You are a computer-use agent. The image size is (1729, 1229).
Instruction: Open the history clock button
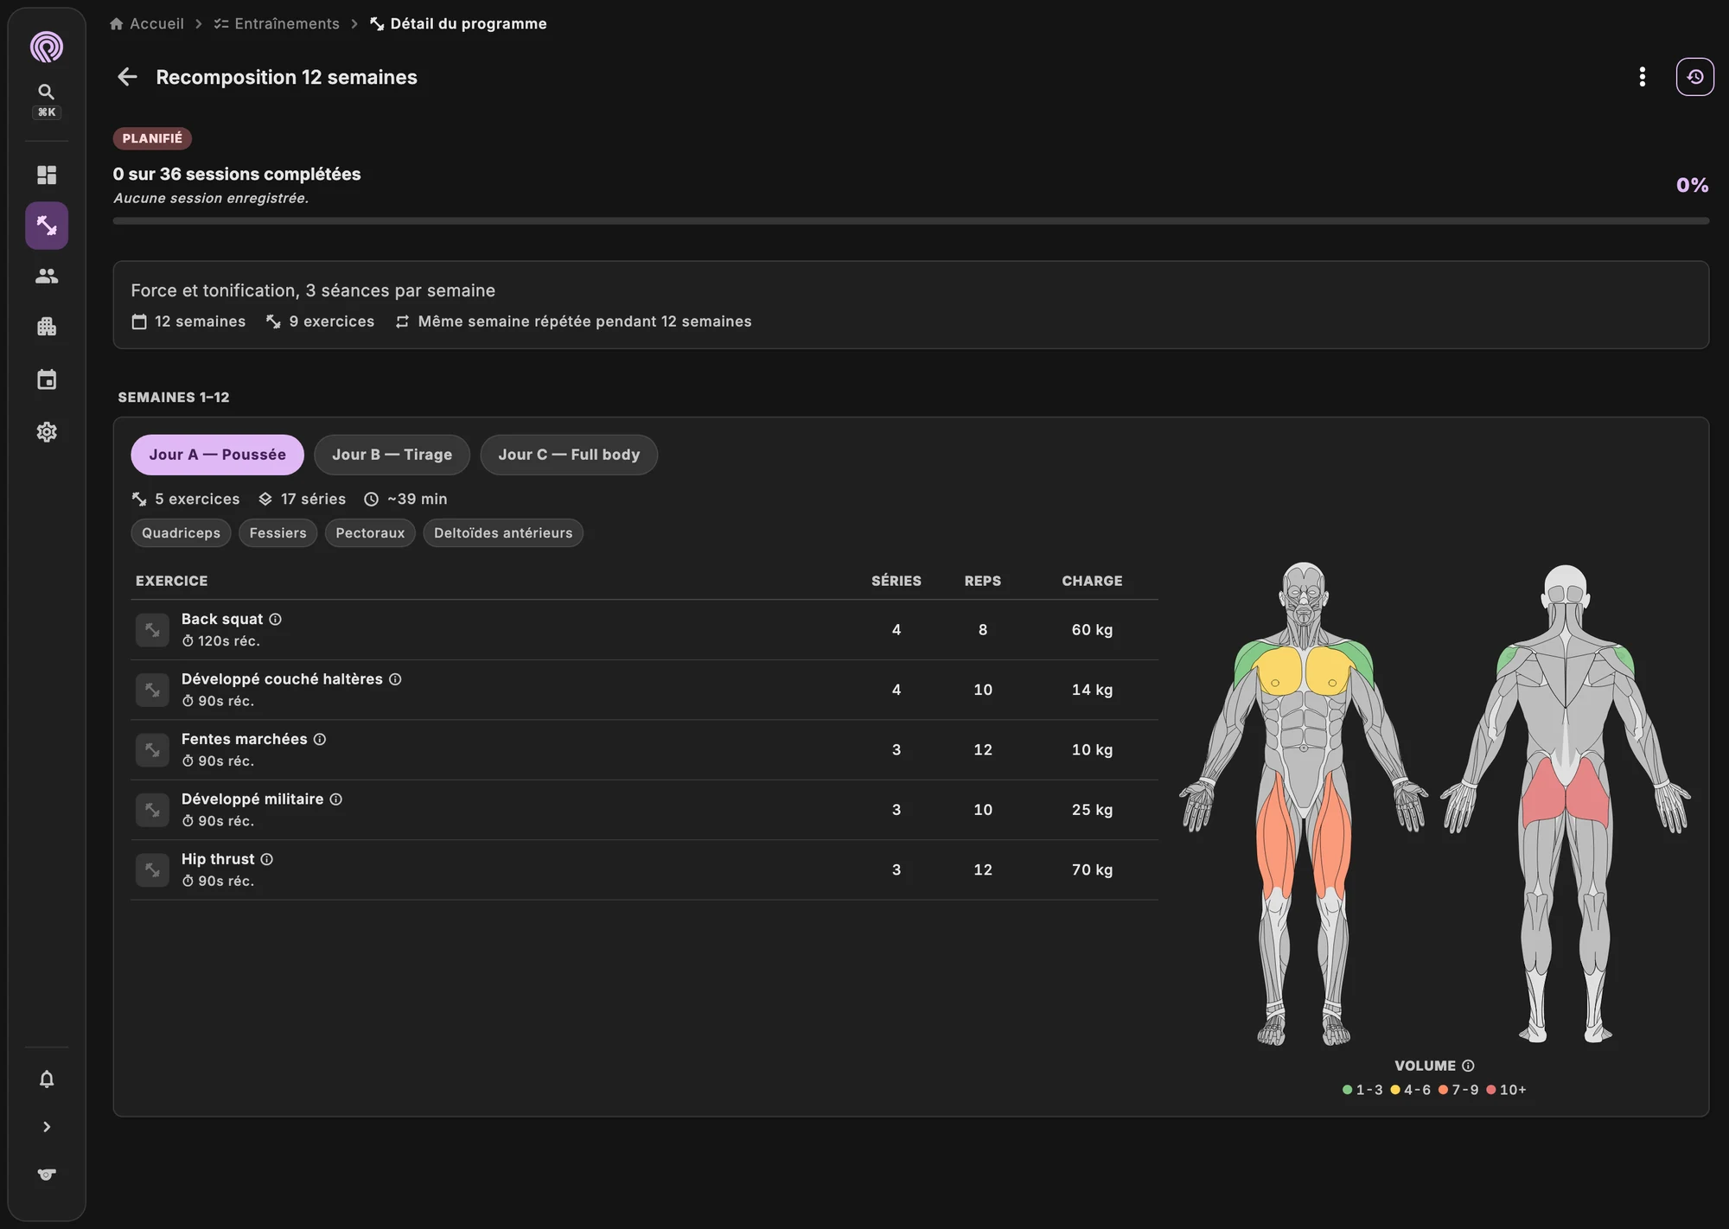coord(1695,77)
